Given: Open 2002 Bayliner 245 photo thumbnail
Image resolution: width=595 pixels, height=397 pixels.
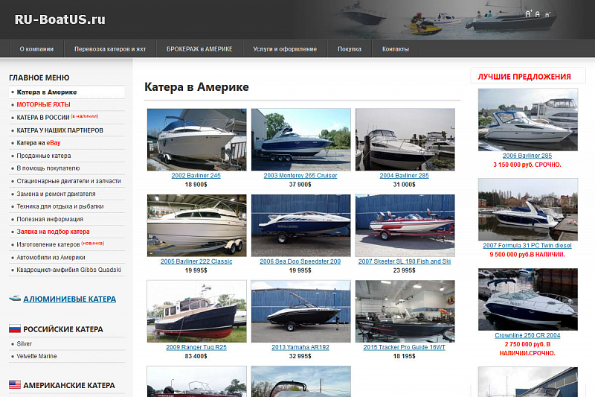Looking at the screenshot, I should tap(196, 139).
